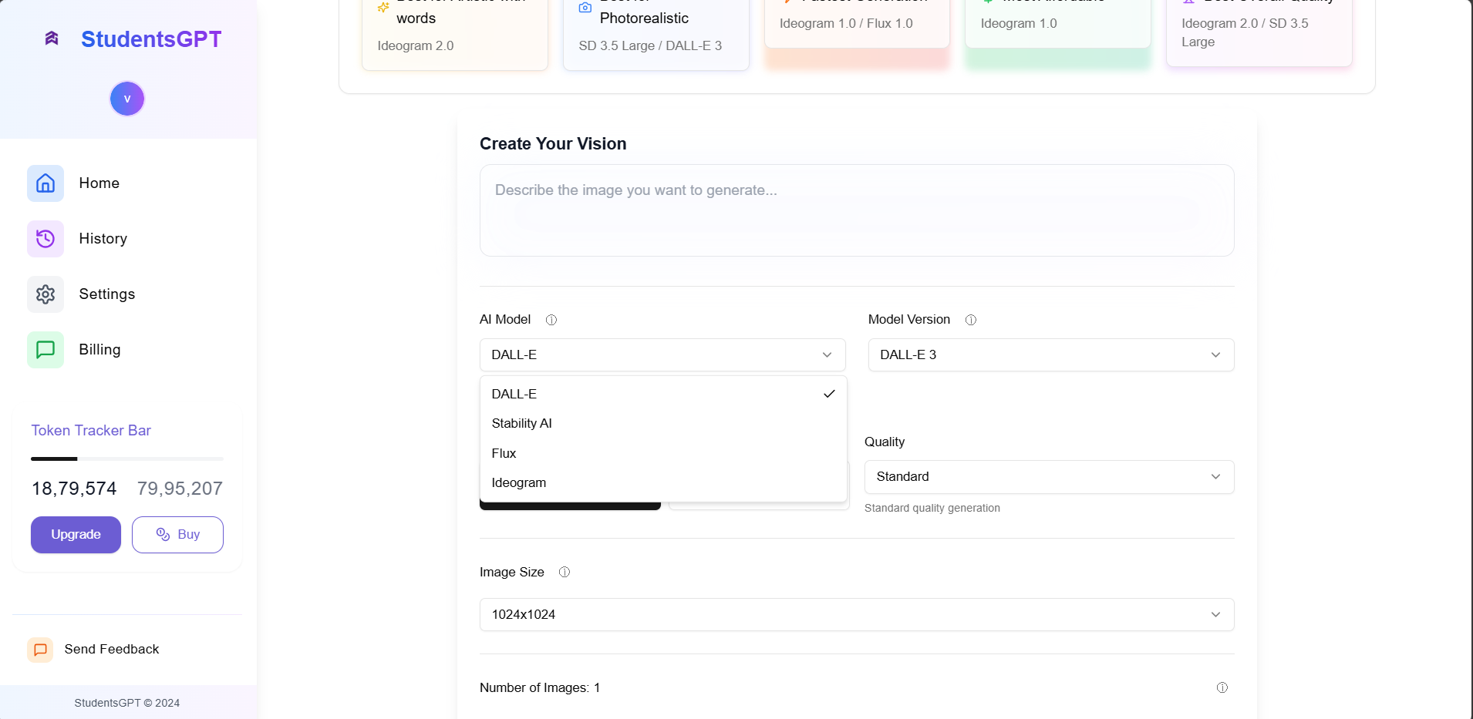Click the Billing chat-bubble icon
This screenshot has width=1473, height=719.
point(46,350)
